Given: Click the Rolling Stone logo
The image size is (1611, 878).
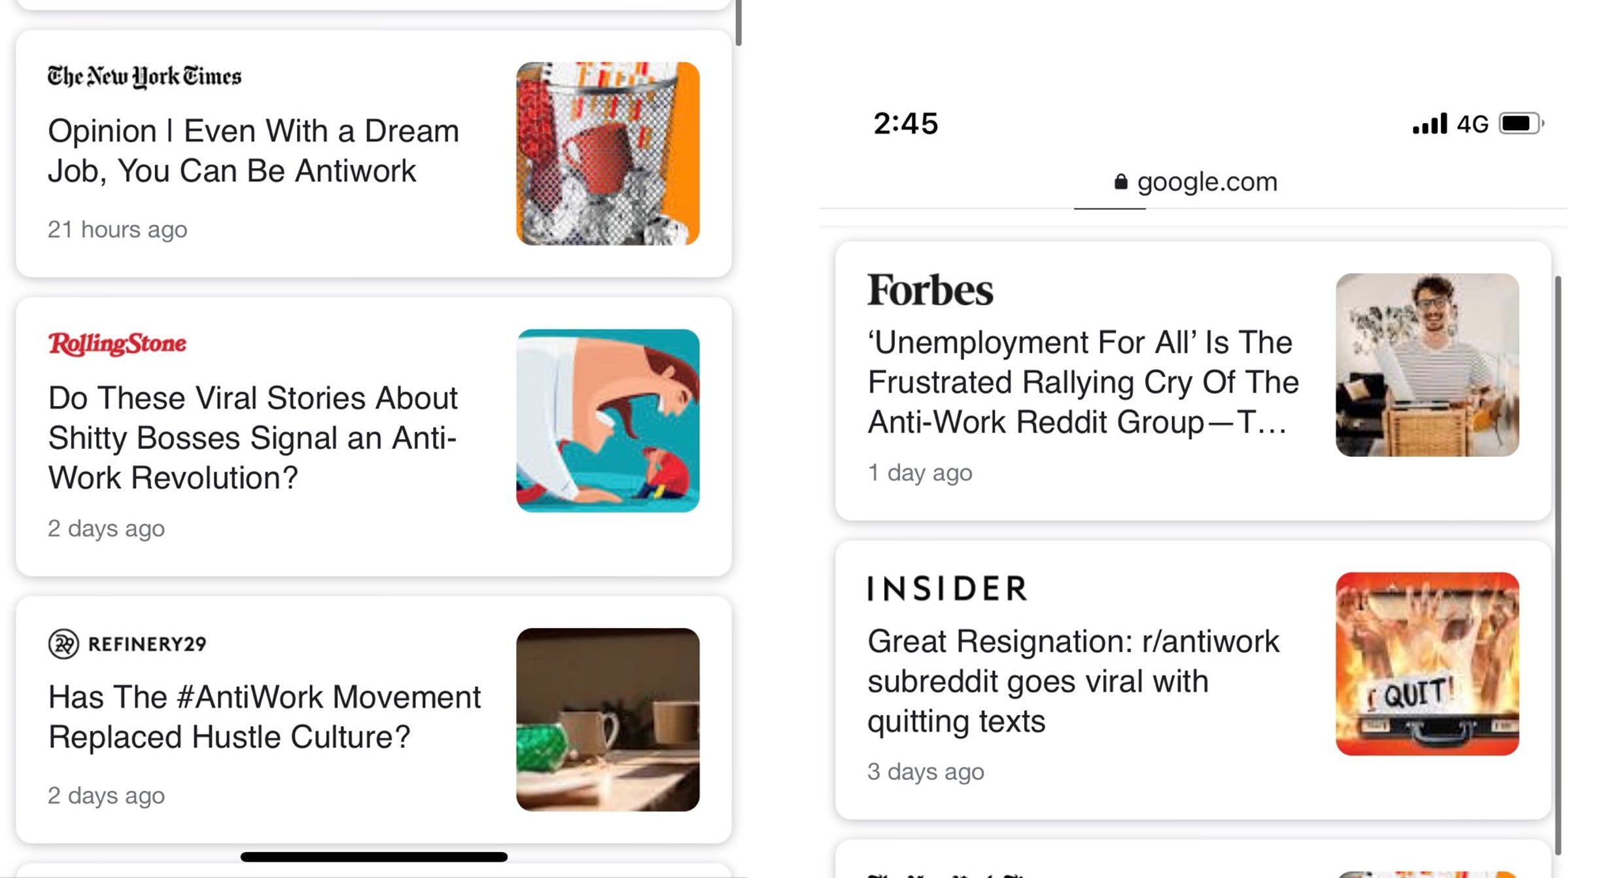Looking at the screenshot, I should click(117, 343).
